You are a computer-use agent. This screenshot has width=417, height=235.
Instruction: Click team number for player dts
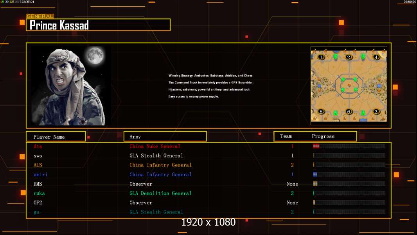(x=292, y=146)
